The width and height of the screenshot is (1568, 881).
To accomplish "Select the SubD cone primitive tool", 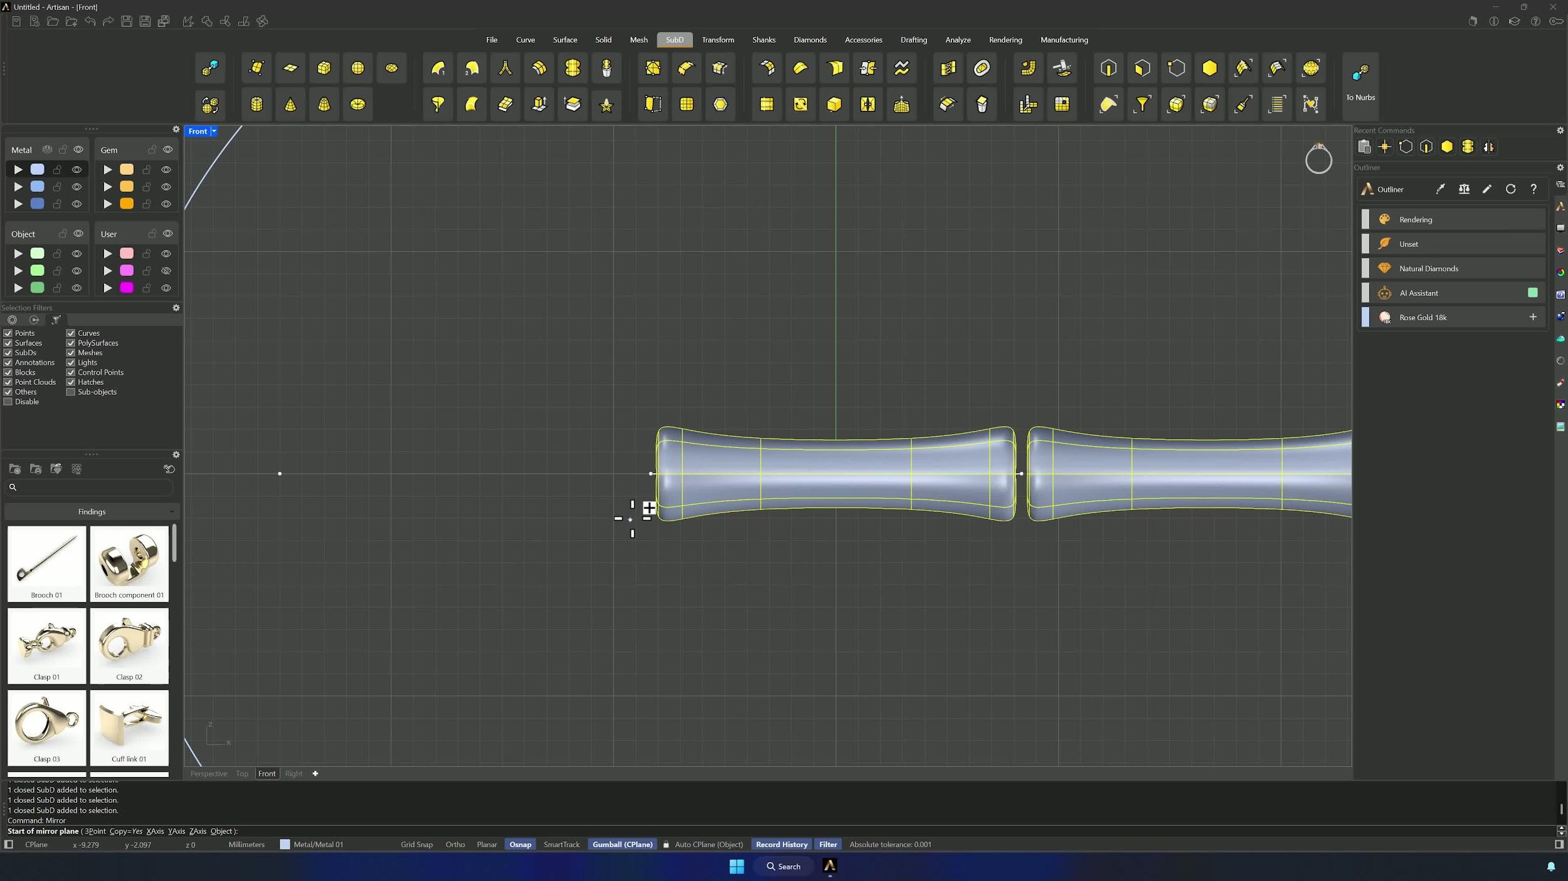I will click(290, 104).
